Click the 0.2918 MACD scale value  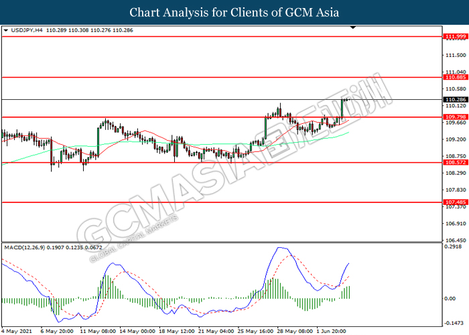(453, 247)
